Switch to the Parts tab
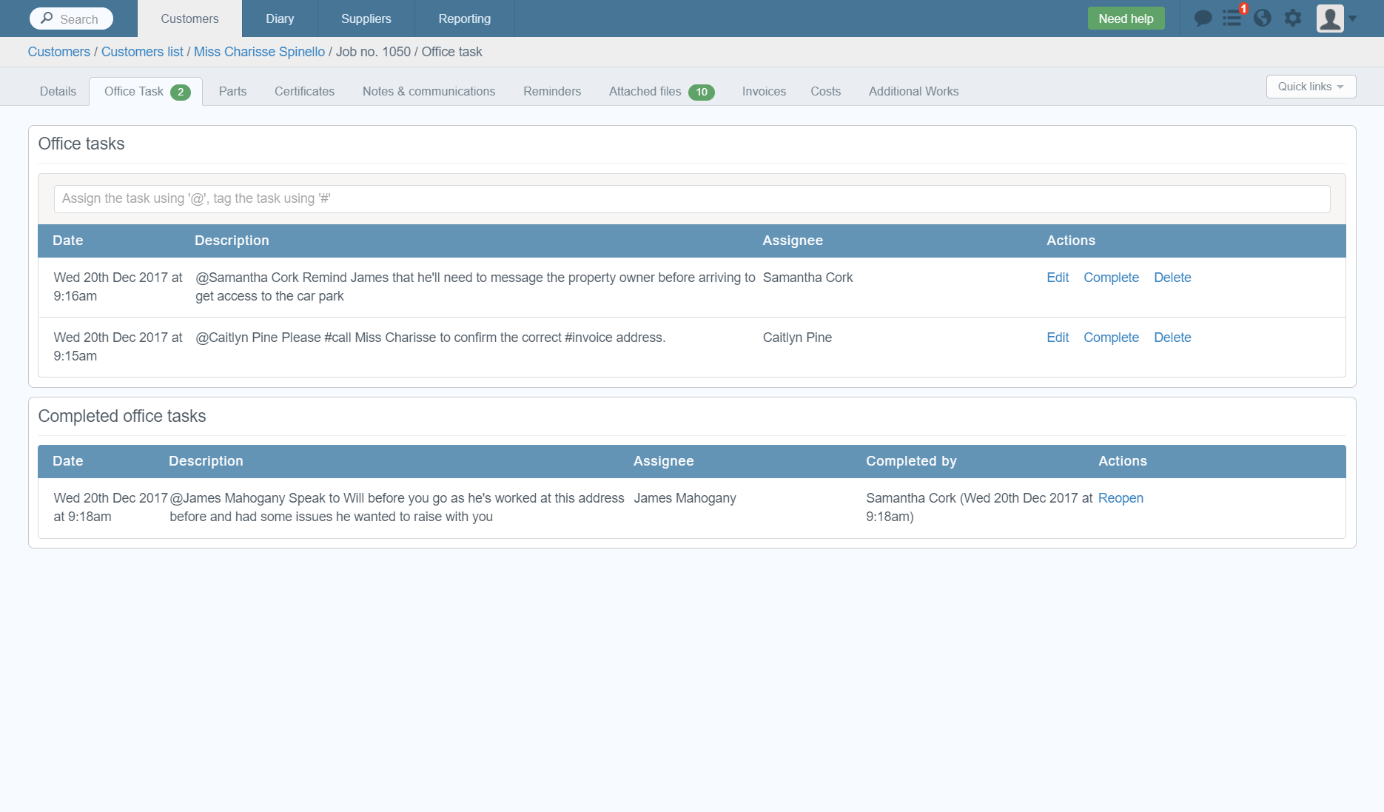 pos(232,91)
